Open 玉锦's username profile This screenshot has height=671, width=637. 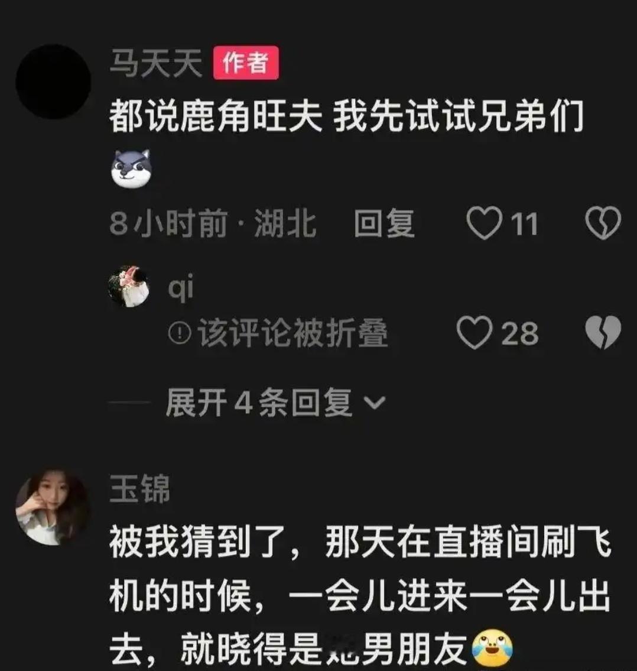click(x=140, y=488)
